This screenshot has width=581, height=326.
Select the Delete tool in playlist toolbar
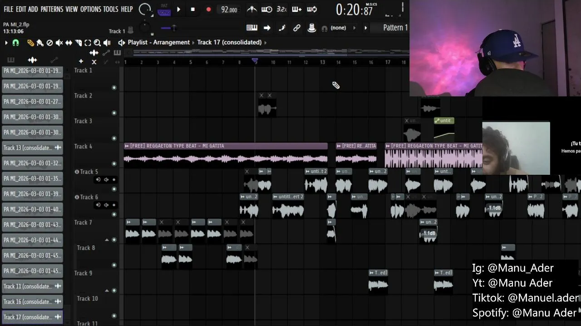coord(49,43)
